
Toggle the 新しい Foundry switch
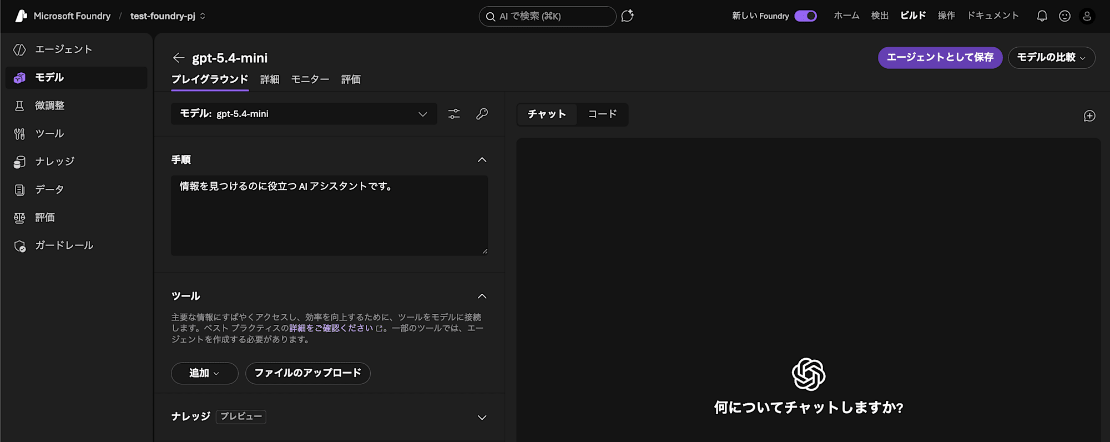[805, 16]
